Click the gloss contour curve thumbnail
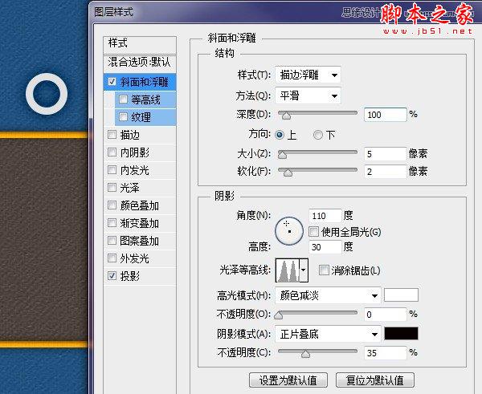482x394 pixels. (288, 270)
